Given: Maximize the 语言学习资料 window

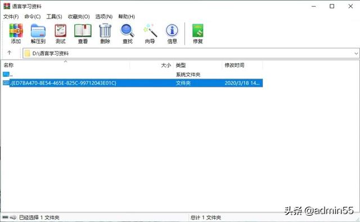Looking at the screenshot, I should coord(332,6).
